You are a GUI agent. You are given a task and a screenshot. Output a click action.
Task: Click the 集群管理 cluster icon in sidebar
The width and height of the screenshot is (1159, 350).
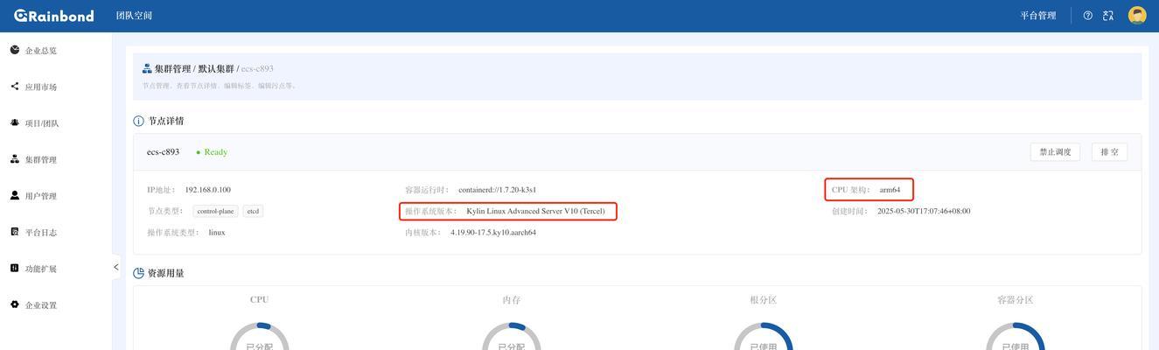pyautogui.click(x=15, y=158)
